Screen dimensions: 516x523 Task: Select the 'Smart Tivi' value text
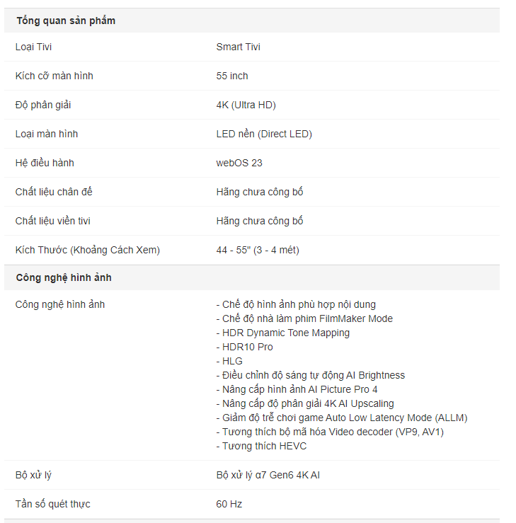click(238, 47)
